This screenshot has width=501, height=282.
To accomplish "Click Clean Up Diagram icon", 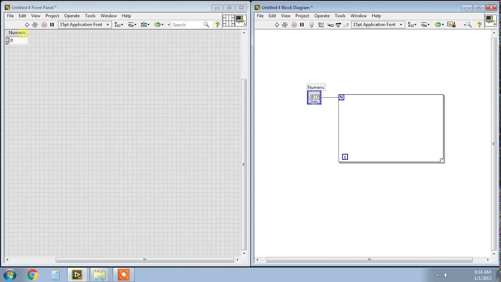I will [x=451, y=25].
